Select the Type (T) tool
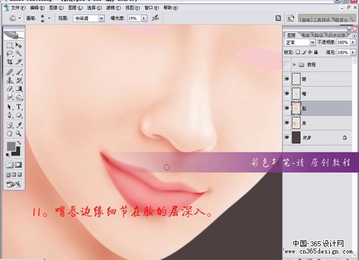 tap(19, 107)
